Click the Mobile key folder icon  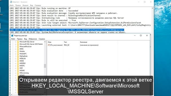pyautogui.click(x=18, y=51)
